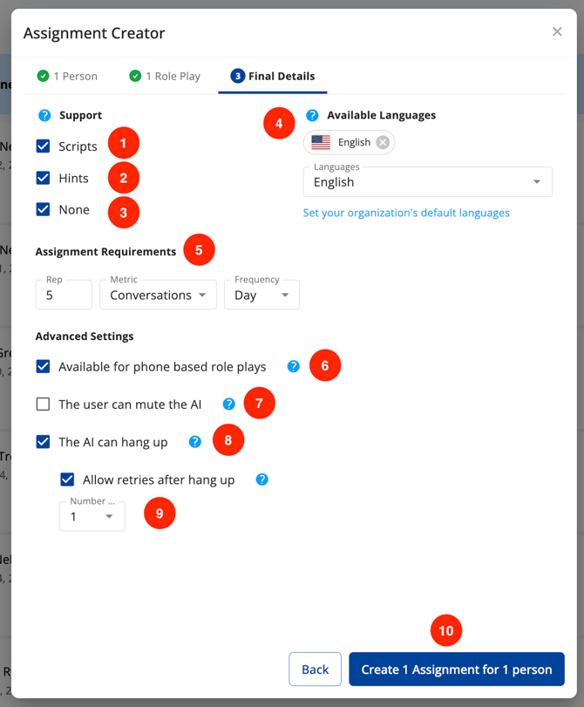Open help for retries after hang up
584x707 pixels.
pyautogui.click(x=261, y=479)
